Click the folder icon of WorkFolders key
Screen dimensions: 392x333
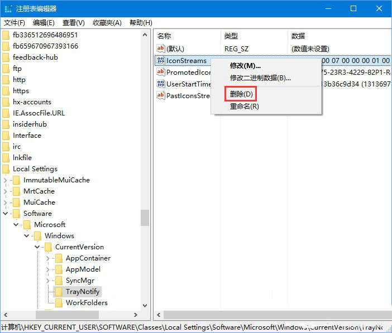tap(59, 303)
